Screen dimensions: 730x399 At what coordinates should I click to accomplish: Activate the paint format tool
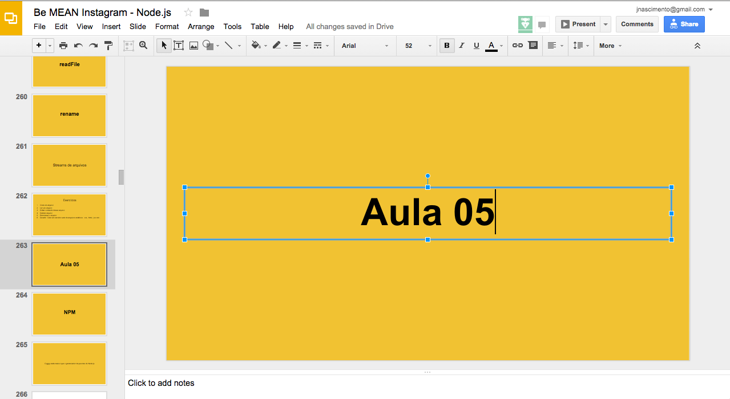108,46
